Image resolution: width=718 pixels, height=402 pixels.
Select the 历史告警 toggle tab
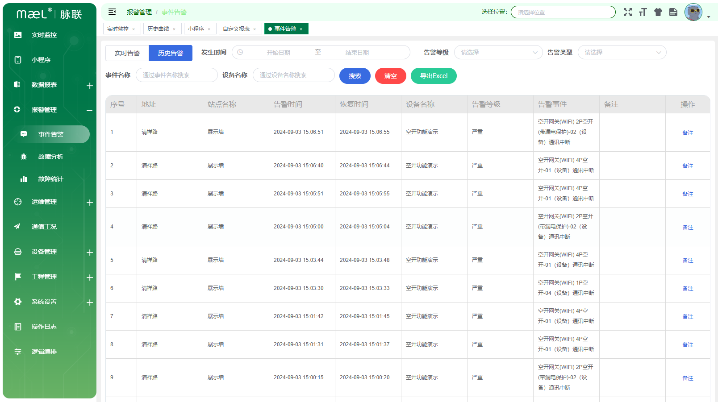click(x=170, y=53)
